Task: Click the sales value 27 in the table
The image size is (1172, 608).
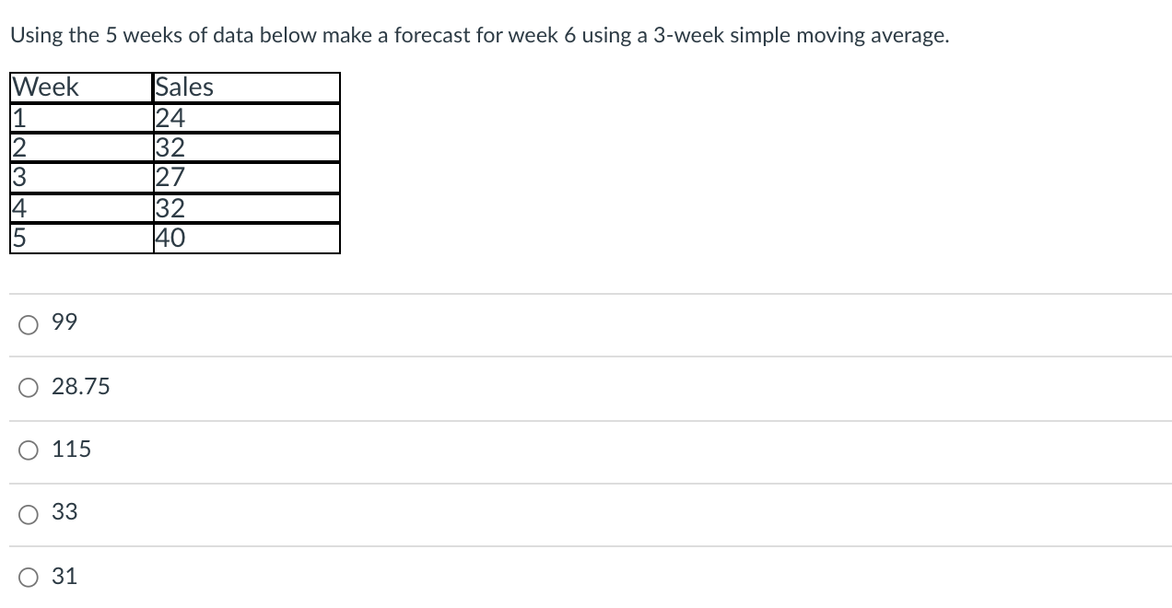Action: (168, 177)
